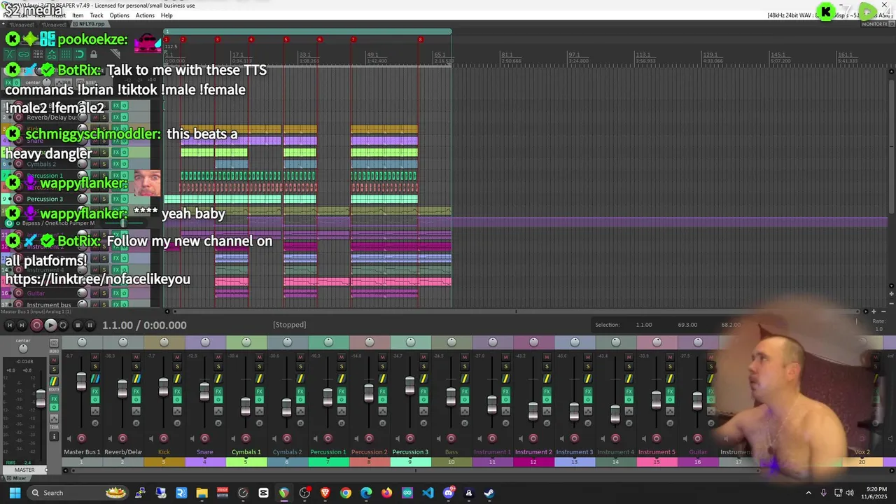Record-arm the Kick mixer strip
The height and width of the screenshot is (504, 896).
(163, 438)
